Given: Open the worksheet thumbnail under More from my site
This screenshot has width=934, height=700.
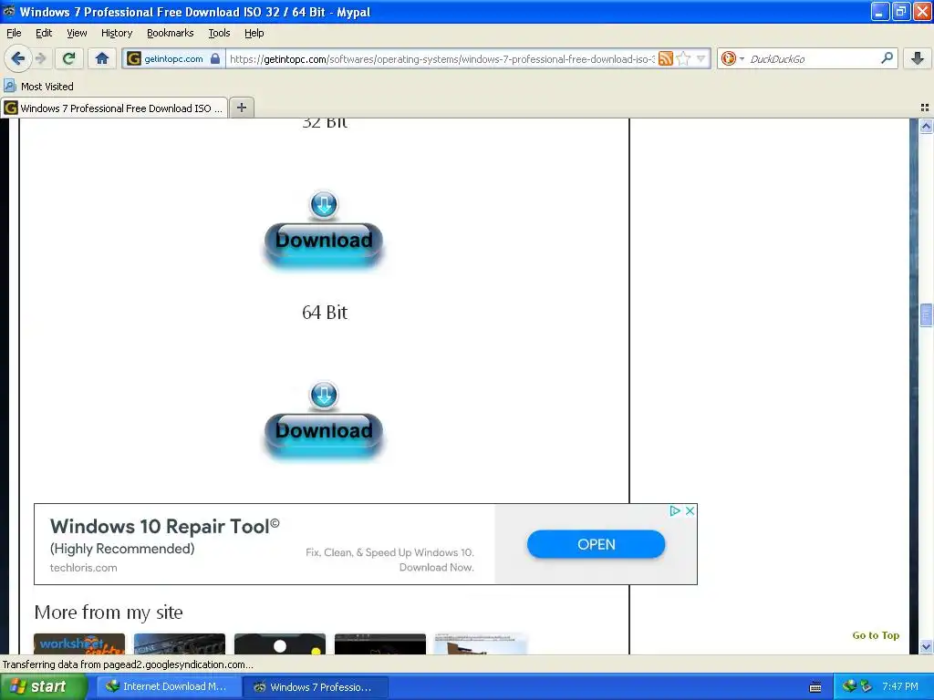Looking at the screenshot, I should pos(79,644).
